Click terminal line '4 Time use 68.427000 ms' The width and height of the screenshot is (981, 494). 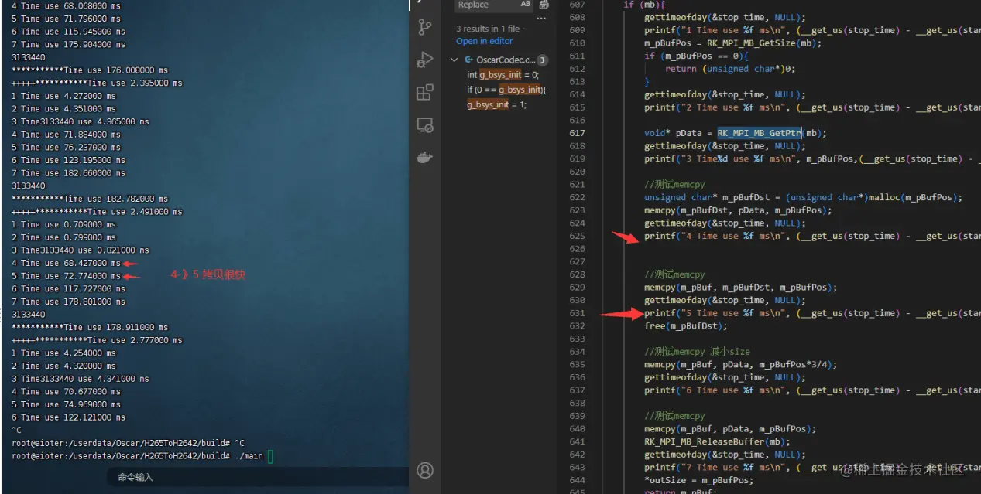point(66,263)
